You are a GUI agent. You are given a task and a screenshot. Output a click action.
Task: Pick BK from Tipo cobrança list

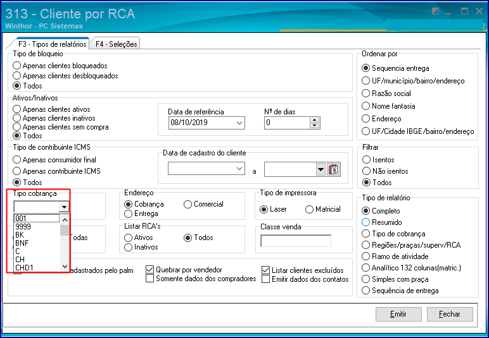[x=37, y=235]
